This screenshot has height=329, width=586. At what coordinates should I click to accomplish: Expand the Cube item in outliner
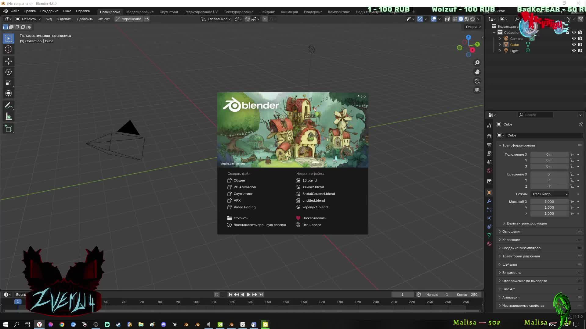[x=500, y=45]
